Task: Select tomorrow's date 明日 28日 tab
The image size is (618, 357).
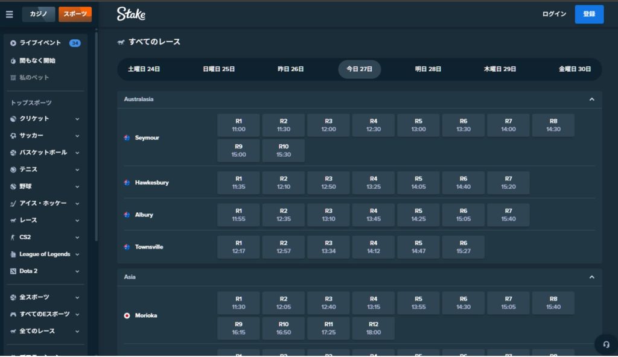Action: coord(428,69)
